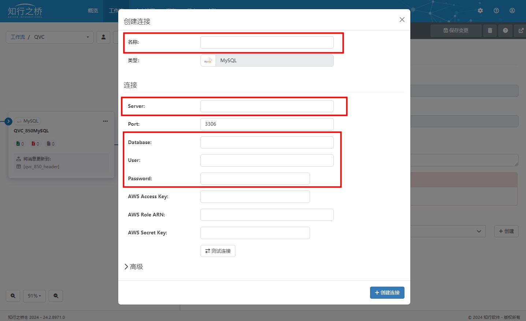Click the trash delete icon in toolbar

tap(490, 30)
